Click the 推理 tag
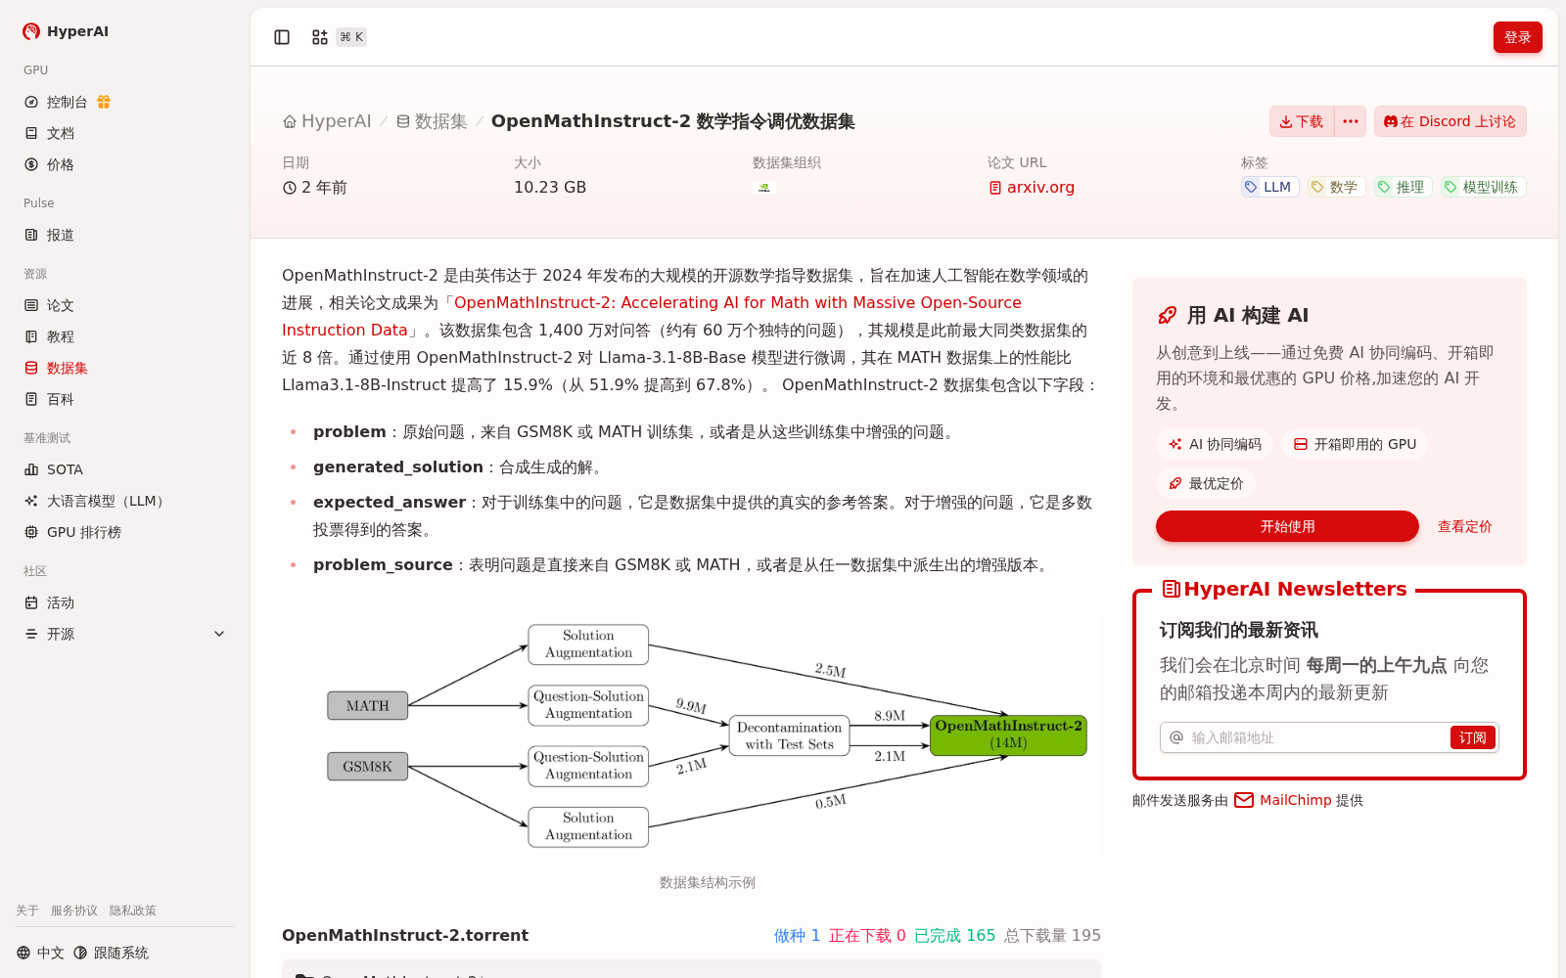 [1403, 187]
